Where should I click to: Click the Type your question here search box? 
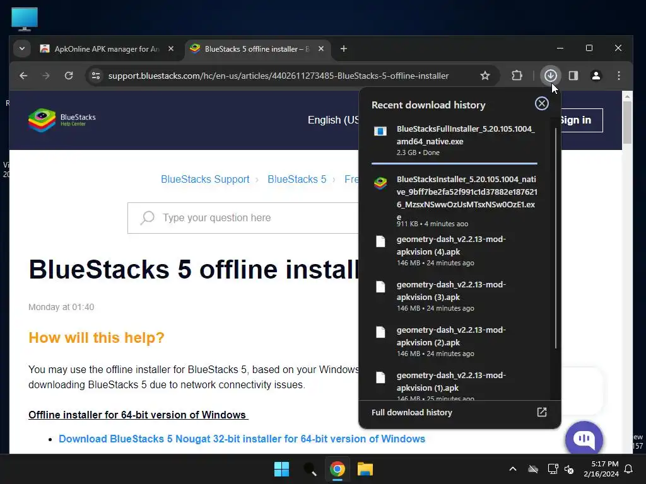point(243,217)
